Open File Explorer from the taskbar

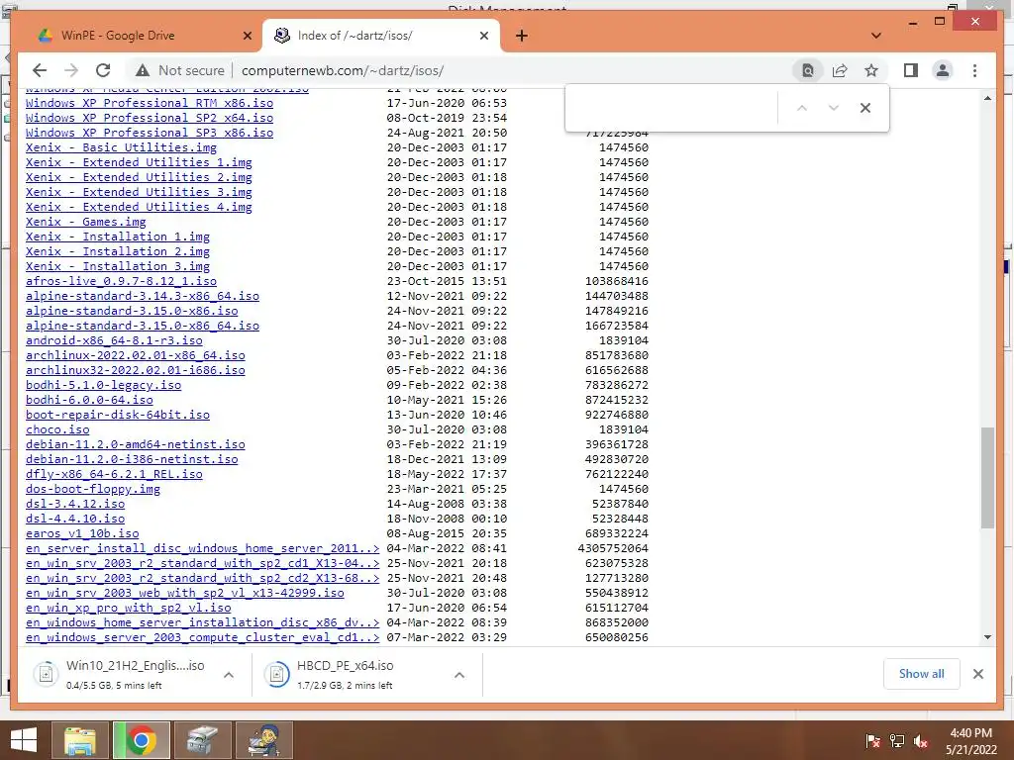coord(80,740)
